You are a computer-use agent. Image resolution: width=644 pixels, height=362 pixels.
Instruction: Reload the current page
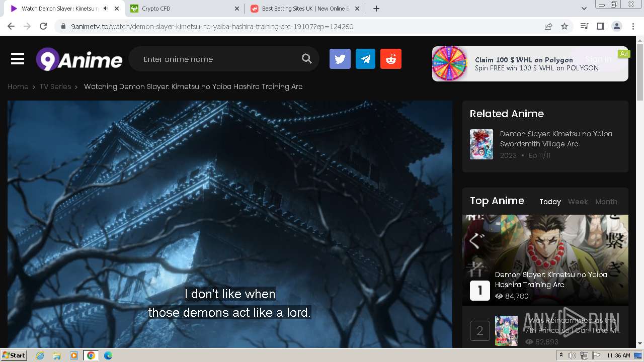tap(43, 26)
